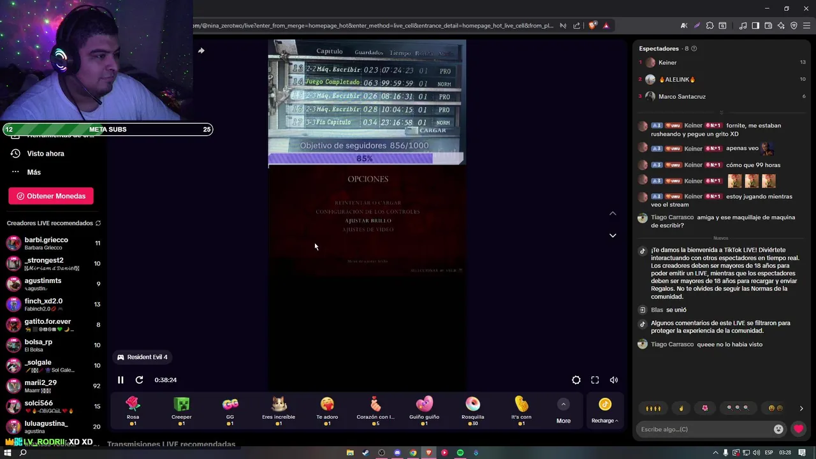This screenshot has width=816, height=459.
Task: Refresh Creadores LIVE recomendados list
Action: pos(98,223)
